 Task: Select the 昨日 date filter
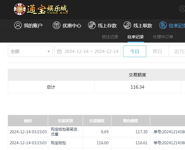(x=157, y=51)
